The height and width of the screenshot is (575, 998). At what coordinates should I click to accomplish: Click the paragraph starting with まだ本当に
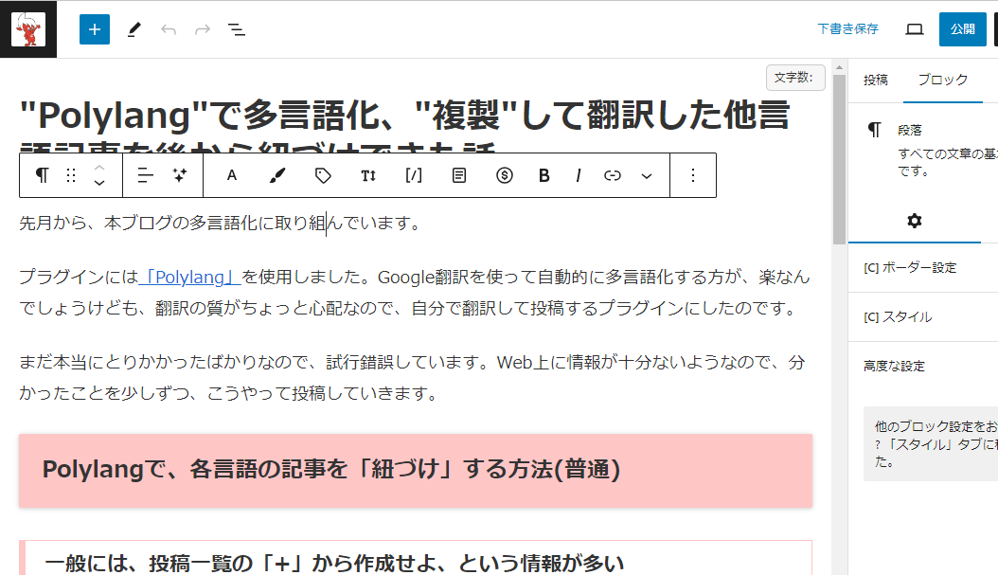[412, 378]
